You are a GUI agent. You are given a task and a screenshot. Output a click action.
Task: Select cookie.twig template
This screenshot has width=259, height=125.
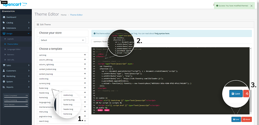pos(44,79)
